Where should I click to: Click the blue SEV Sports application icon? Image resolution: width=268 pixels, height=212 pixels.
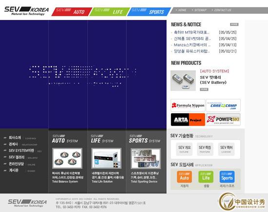227,177
